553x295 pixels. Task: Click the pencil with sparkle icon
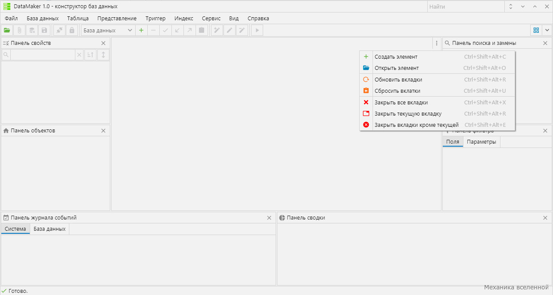[x=242, y=30]
